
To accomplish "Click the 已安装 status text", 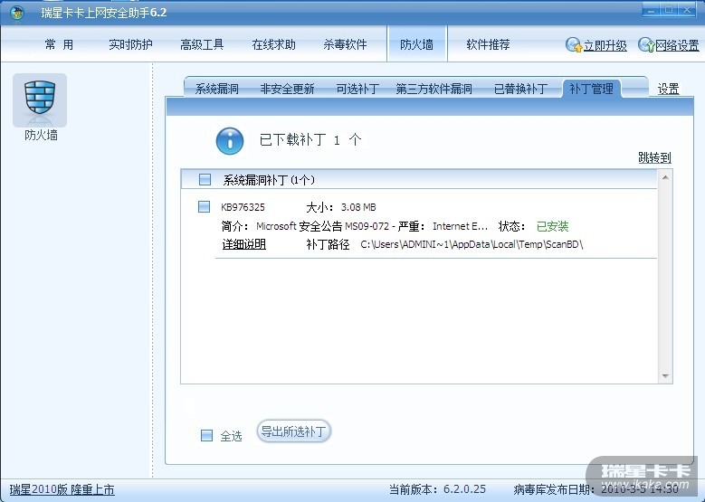I will pyautogui.click(x=553, y=226).
